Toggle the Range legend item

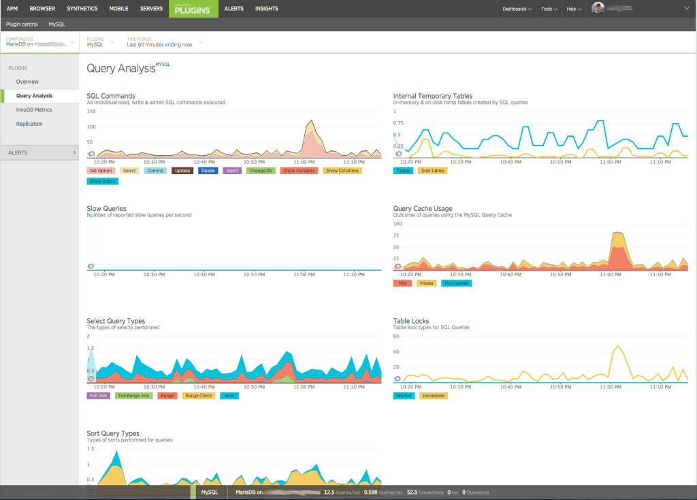pos(167,395)
